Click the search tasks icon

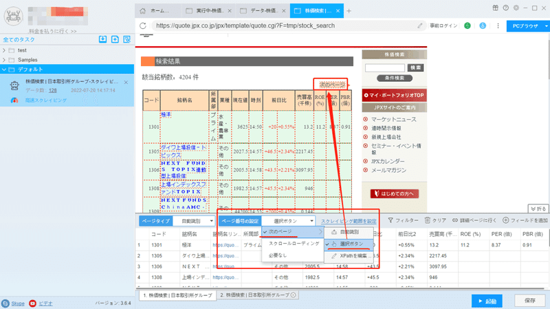(127, 39)
